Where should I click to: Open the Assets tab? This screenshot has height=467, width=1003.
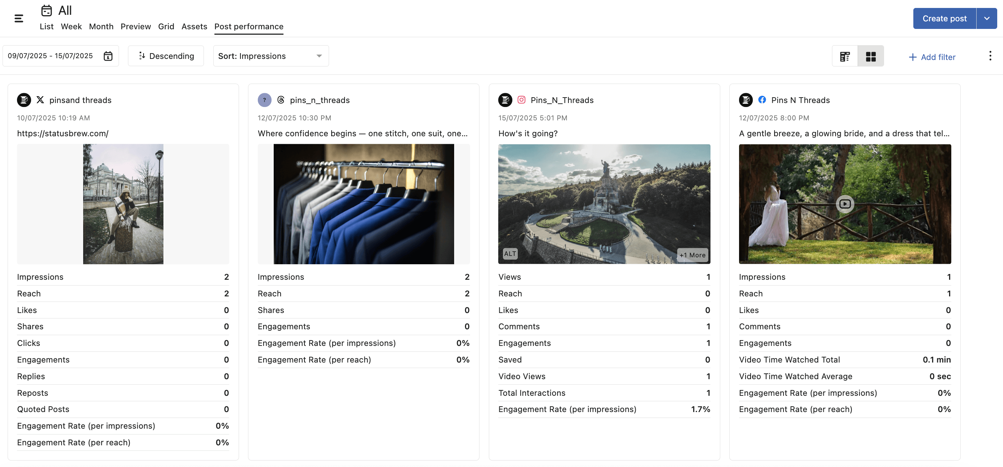click(194, 26)
